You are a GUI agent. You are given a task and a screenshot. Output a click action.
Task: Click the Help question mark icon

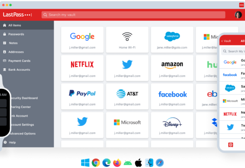click(x=5, y=143)
